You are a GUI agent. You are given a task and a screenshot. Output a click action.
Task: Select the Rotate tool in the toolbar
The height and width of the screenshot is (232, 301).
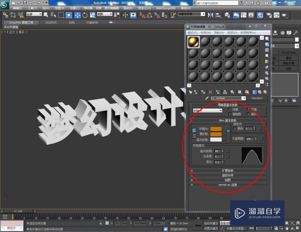click(85, 14)
